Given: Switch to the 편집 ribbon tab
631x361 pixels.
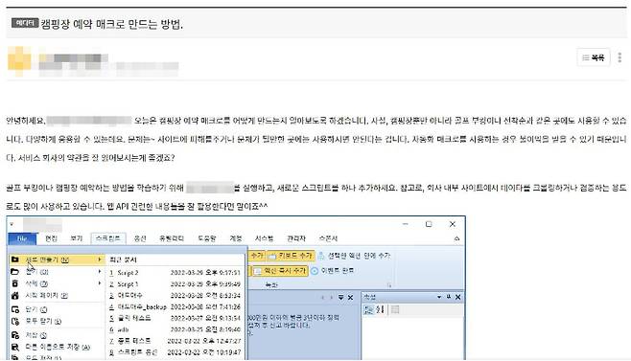Looking at the screenshot, I should (x=51, y=238).
